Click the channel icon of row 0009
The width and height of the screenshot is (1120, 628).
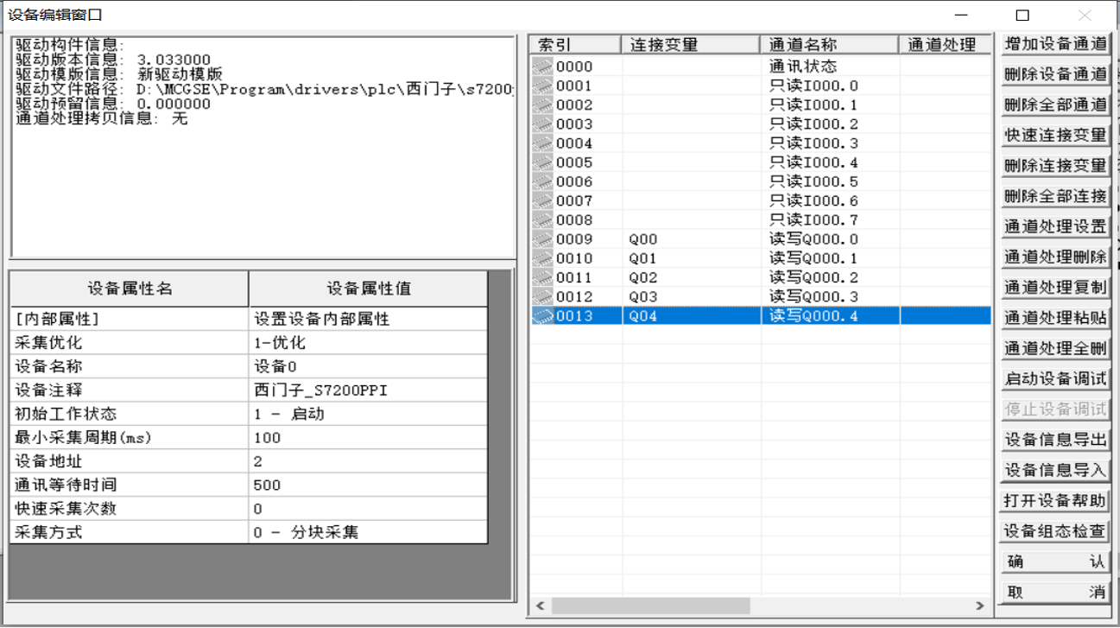click(x=542, y=239)
